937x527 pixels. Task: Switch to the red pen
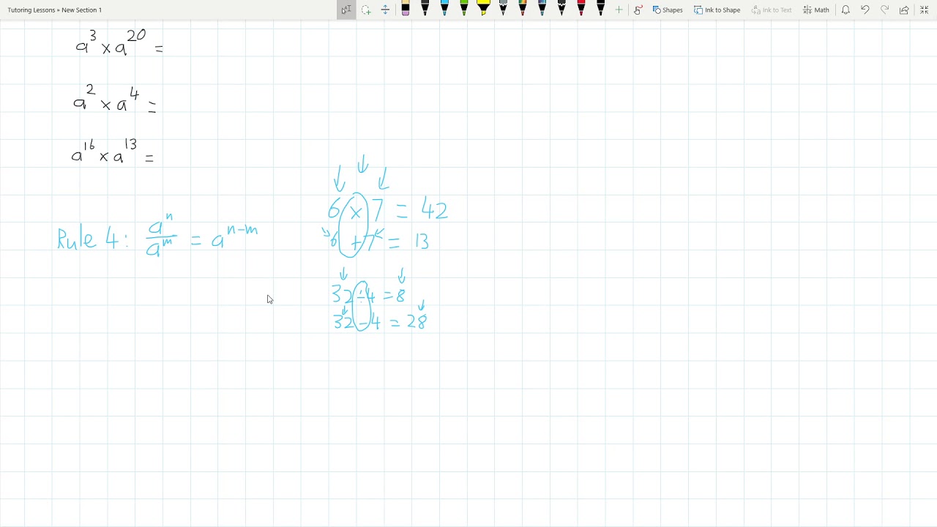[581, 10]
